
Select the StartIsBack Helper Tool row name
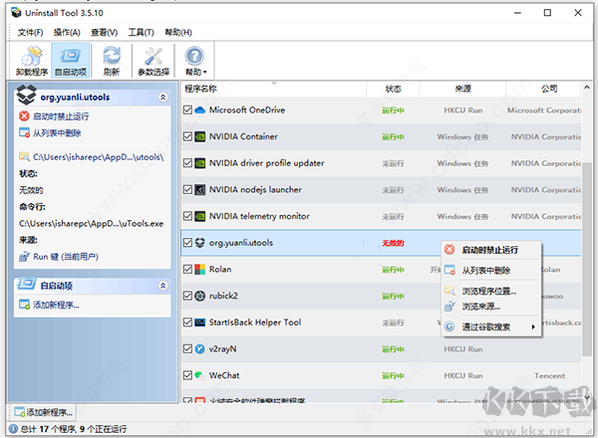click(x=255, y=323)
